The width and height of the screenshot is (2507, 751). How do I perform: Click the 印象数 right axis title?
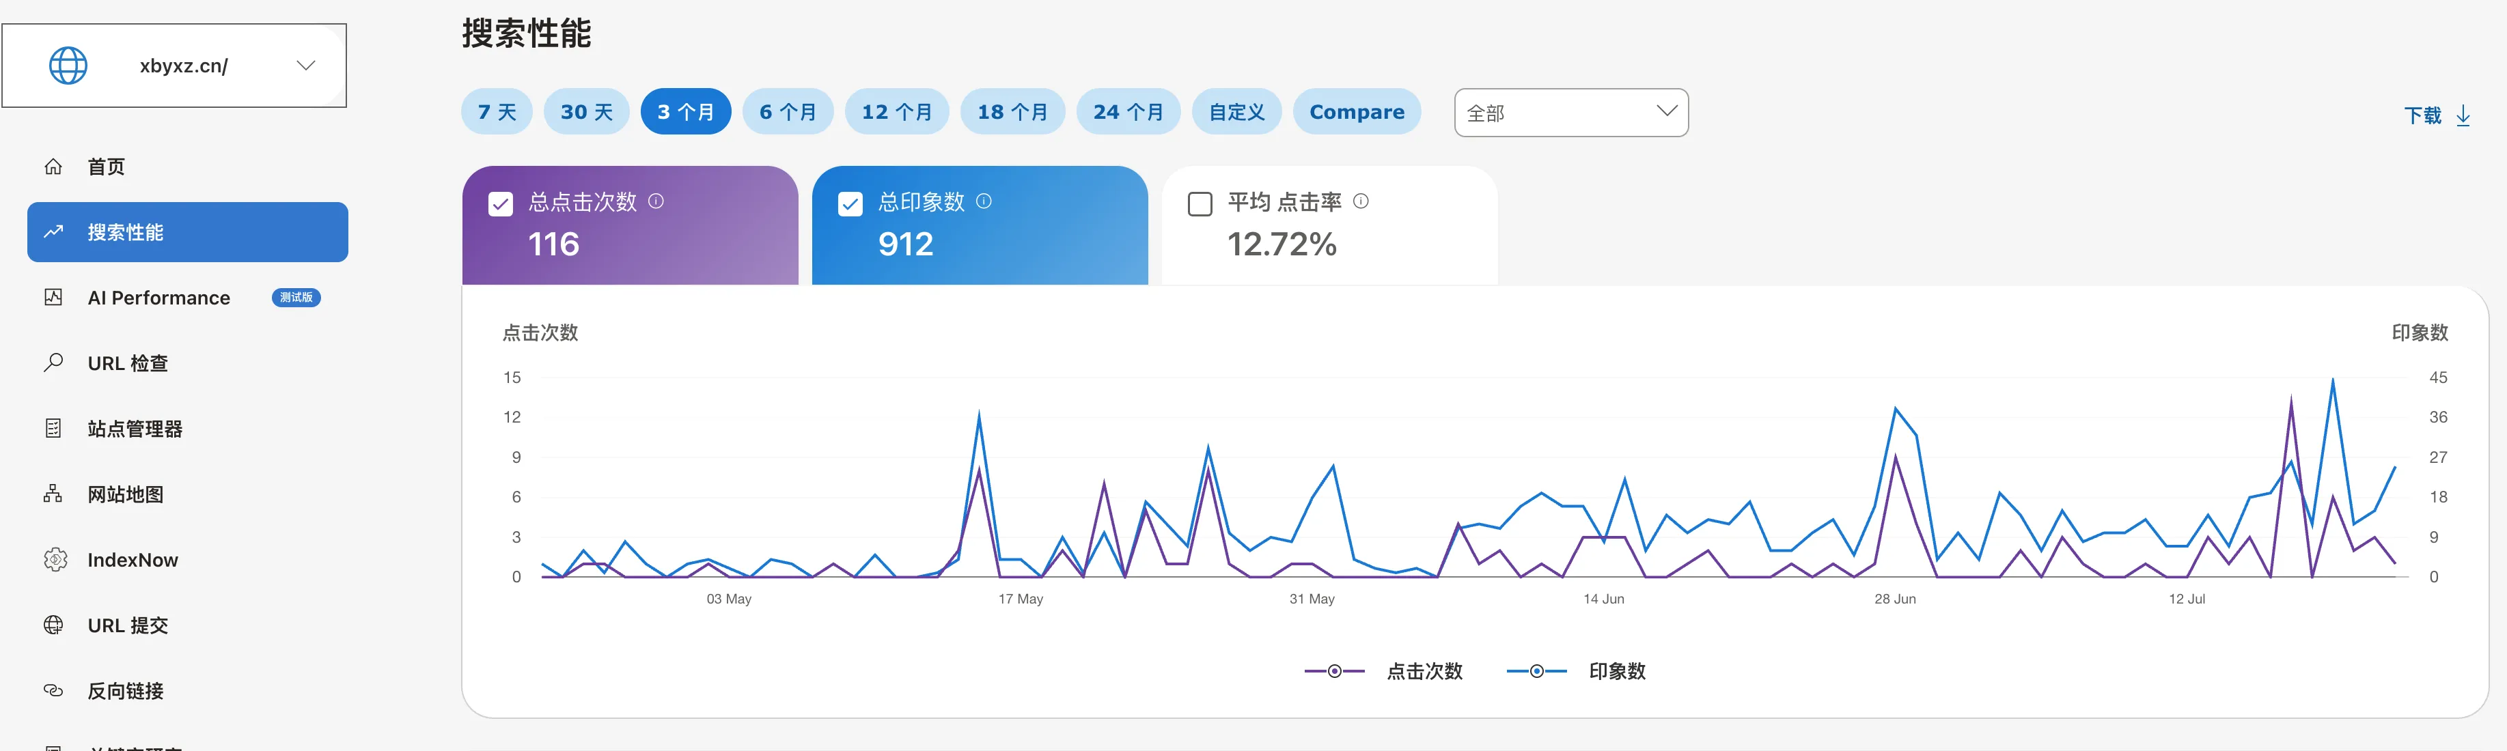click(2420, 332)
